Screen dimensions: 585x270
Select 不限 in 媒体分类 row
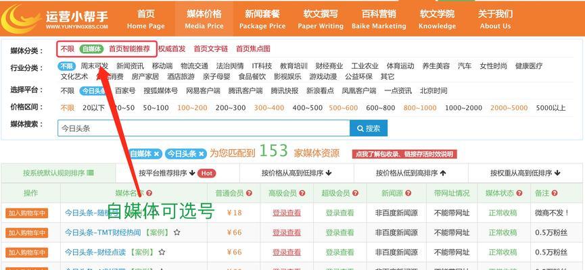68,49
